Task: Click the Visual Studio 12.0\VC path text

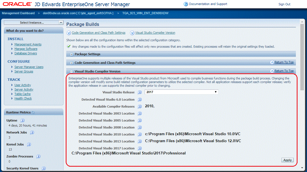Action: 193,141
